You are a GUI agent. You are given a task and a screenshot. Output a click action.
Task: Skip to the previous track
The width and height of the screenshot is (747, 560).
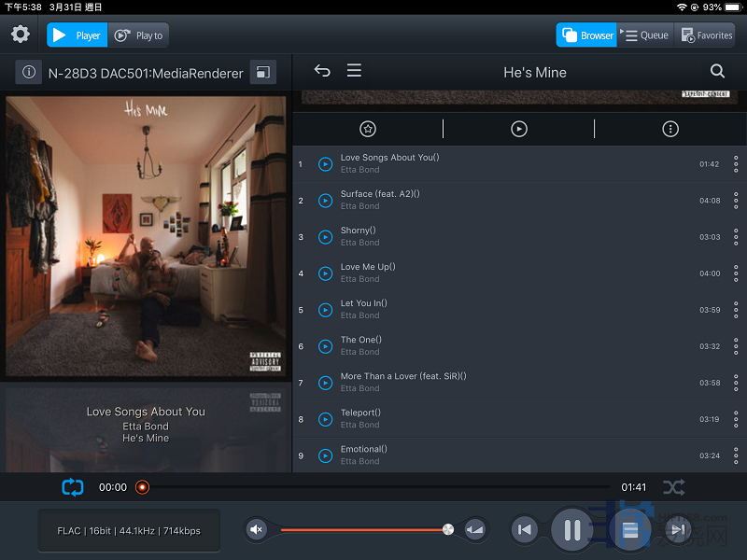click(x=525, y=530)
